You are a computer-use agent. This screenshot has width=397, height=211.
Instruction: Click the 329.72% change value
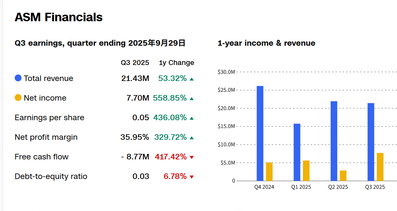click(171, 137)
